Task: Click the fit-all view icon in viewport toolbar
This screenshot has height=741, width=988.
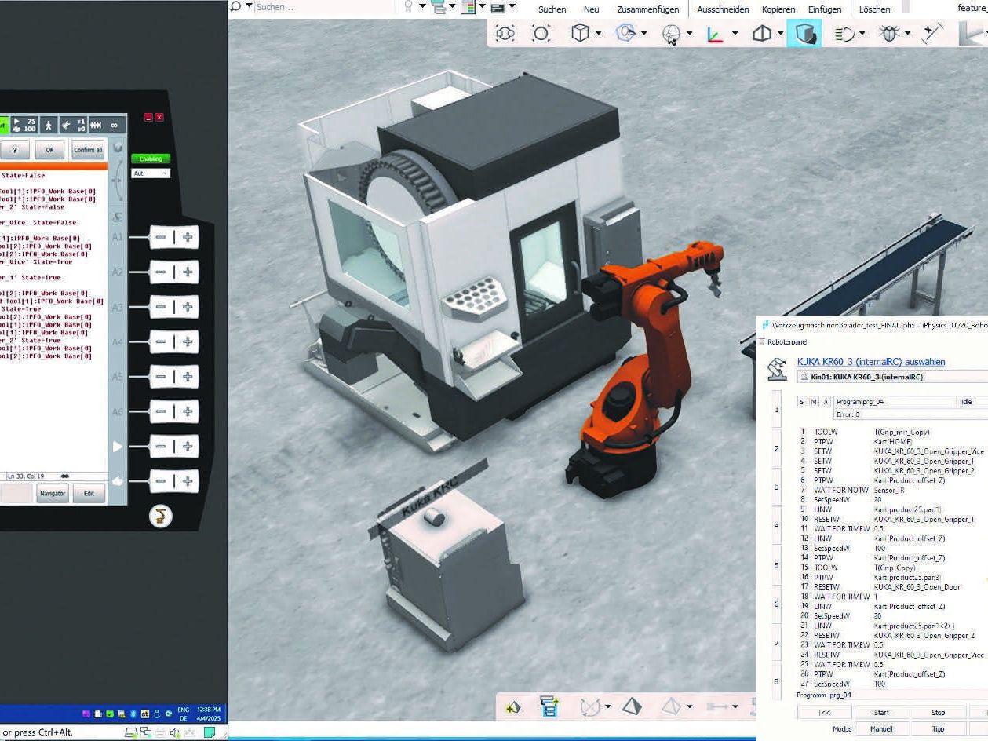Action: point(505,33)
